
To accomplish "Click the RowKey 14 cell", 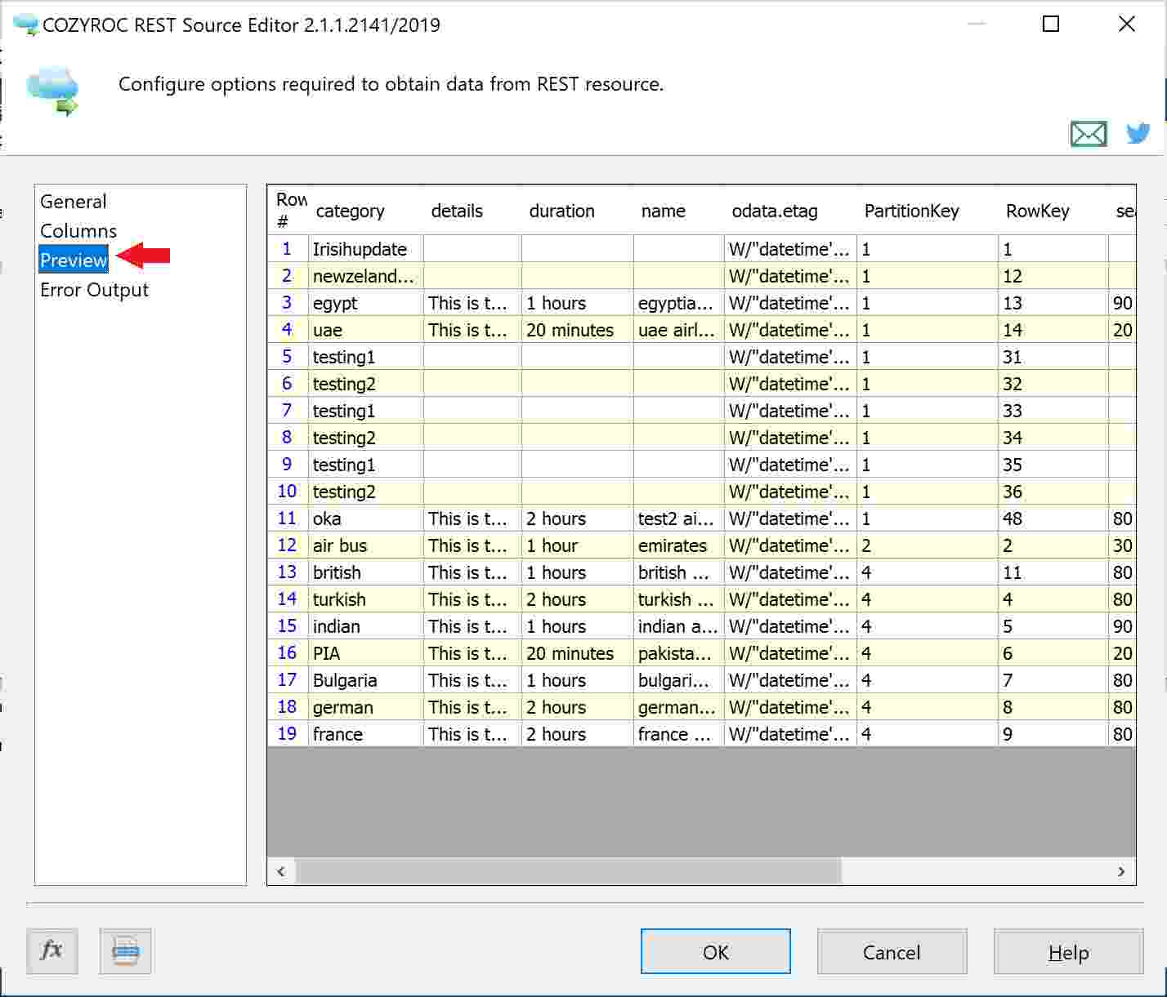I will click(1053, 330).
